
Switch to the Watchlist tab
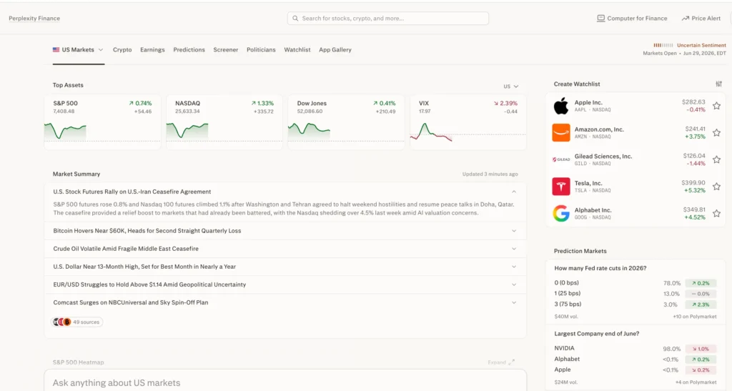tap(297, 50)
